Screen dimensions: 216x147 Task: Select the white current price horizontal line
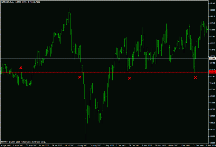click(104, 58)
